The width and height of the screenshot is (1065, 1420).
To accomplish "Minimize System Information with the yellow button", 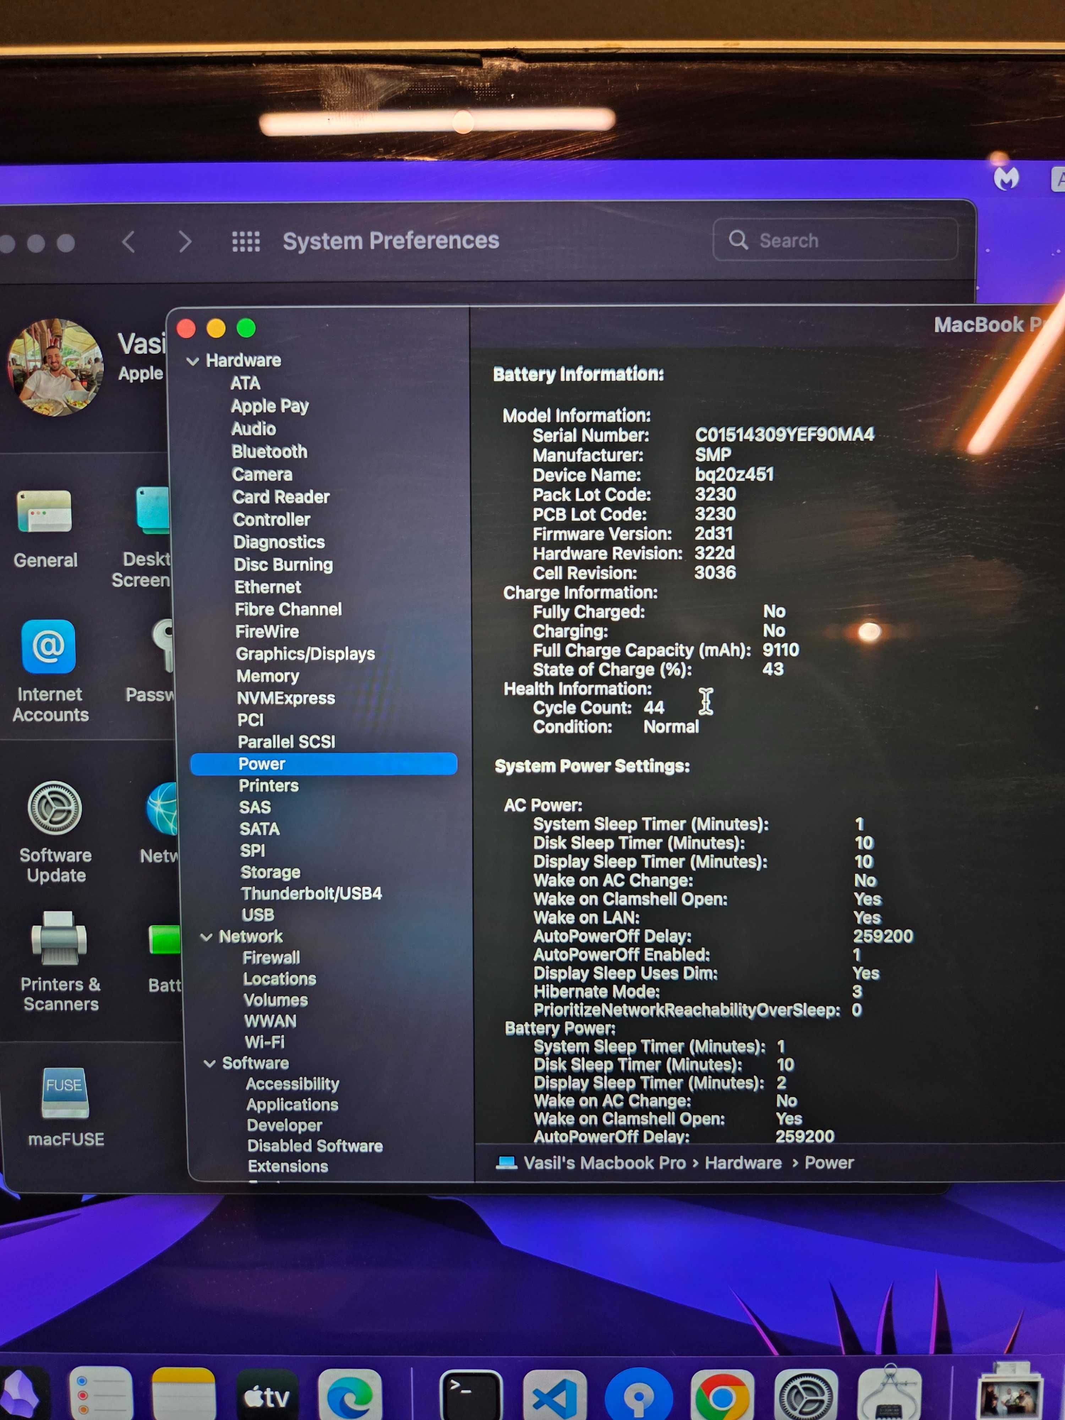I will click(x=216, y=329).
